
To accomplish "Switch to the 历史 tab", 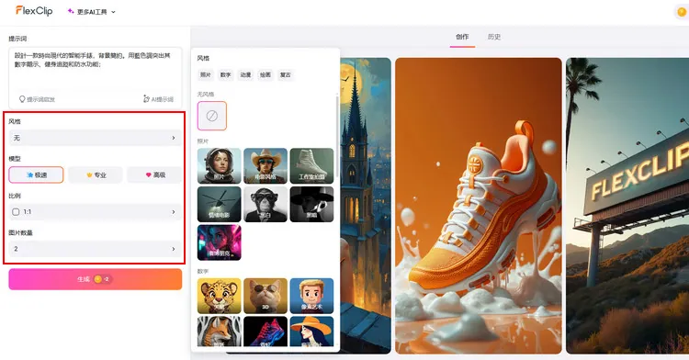I will click(494, 37).
